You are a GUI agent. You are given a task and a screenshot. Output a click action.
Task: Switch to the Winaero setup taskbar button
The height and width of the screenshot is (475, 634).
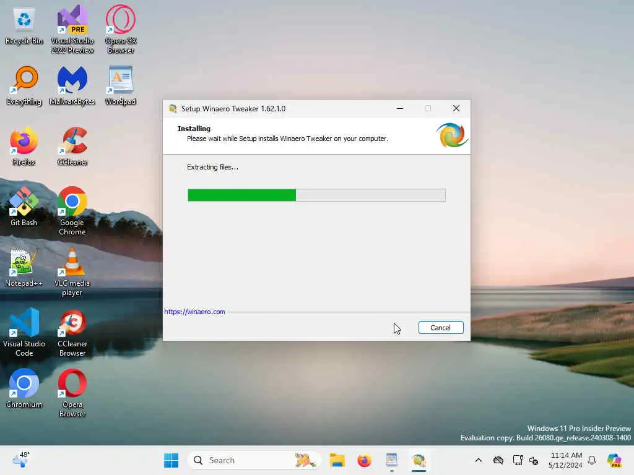tap(419, 460)
